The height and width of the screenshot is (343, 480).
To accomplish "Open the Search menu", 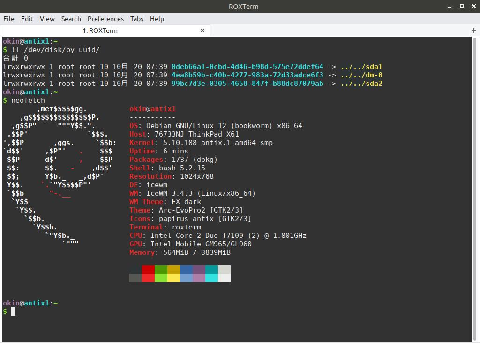I will [x=71, y=19].
